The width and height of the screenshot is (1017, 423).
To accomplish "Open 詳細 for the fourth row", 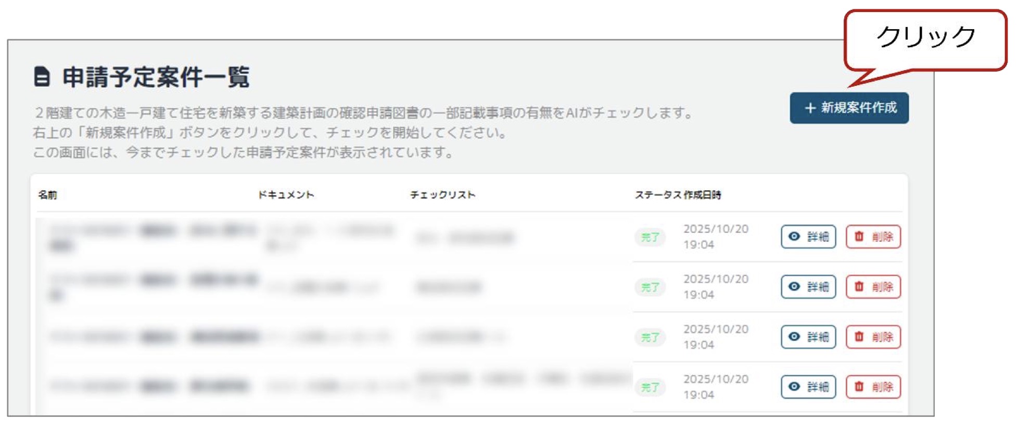I will point(808,387).
